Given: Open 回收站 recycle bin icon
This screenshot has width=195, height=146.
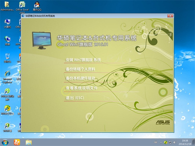Looking at the screenshot, I should point(7,57).
